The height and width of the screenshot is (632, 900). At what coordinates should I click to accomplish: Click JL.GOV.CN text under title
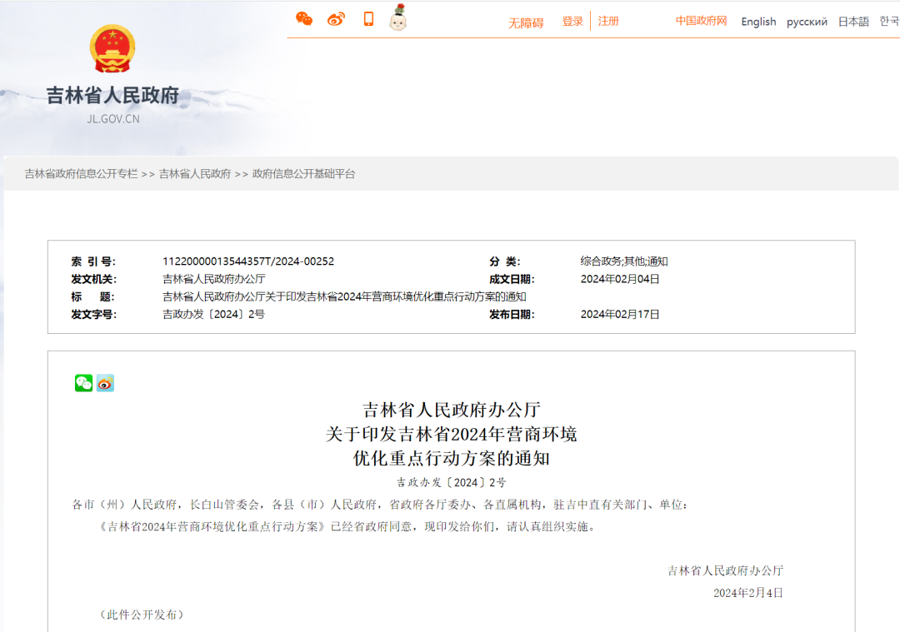tap(113, 119)
